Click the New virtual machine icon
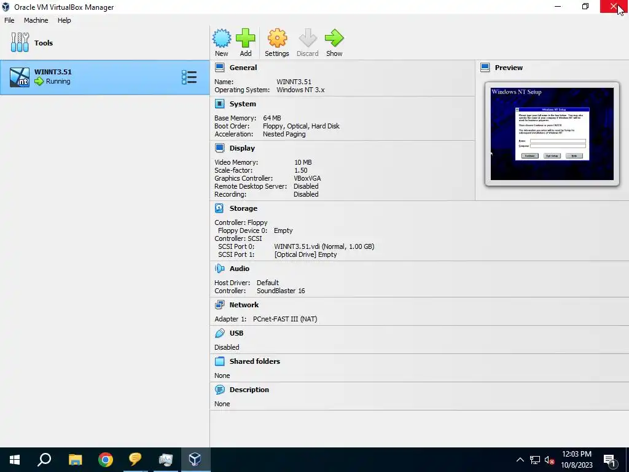The width and height of the screenshot is (629, 472). (221, 38)
